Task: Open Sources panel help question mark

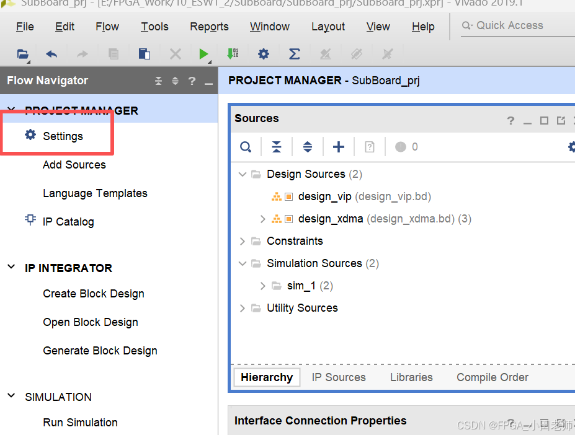Action: 510,121
